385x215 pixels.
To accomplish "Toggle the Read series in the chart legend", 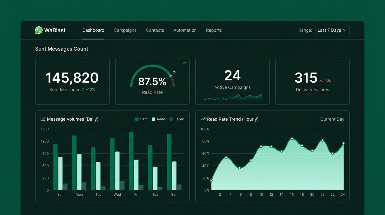I will tap(158, 119).
